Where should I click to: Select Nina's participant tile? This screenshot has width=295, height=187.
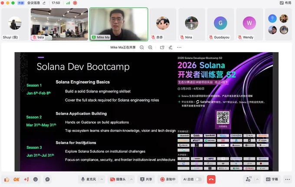(x=191, y=24)
